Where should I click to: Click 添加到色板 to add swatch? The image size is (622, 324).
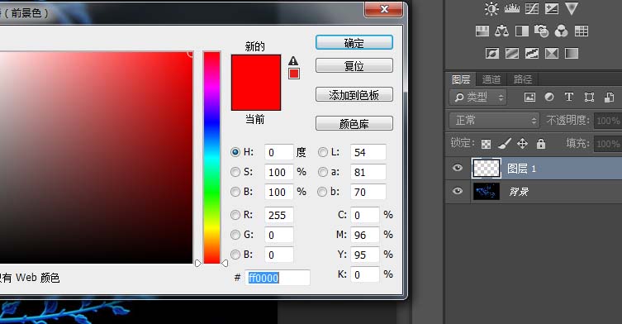[x=354, y=94]
